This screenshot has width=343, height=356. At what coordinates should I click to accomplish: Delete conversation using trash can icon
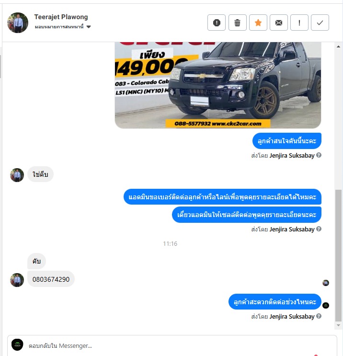pos(237,23)
